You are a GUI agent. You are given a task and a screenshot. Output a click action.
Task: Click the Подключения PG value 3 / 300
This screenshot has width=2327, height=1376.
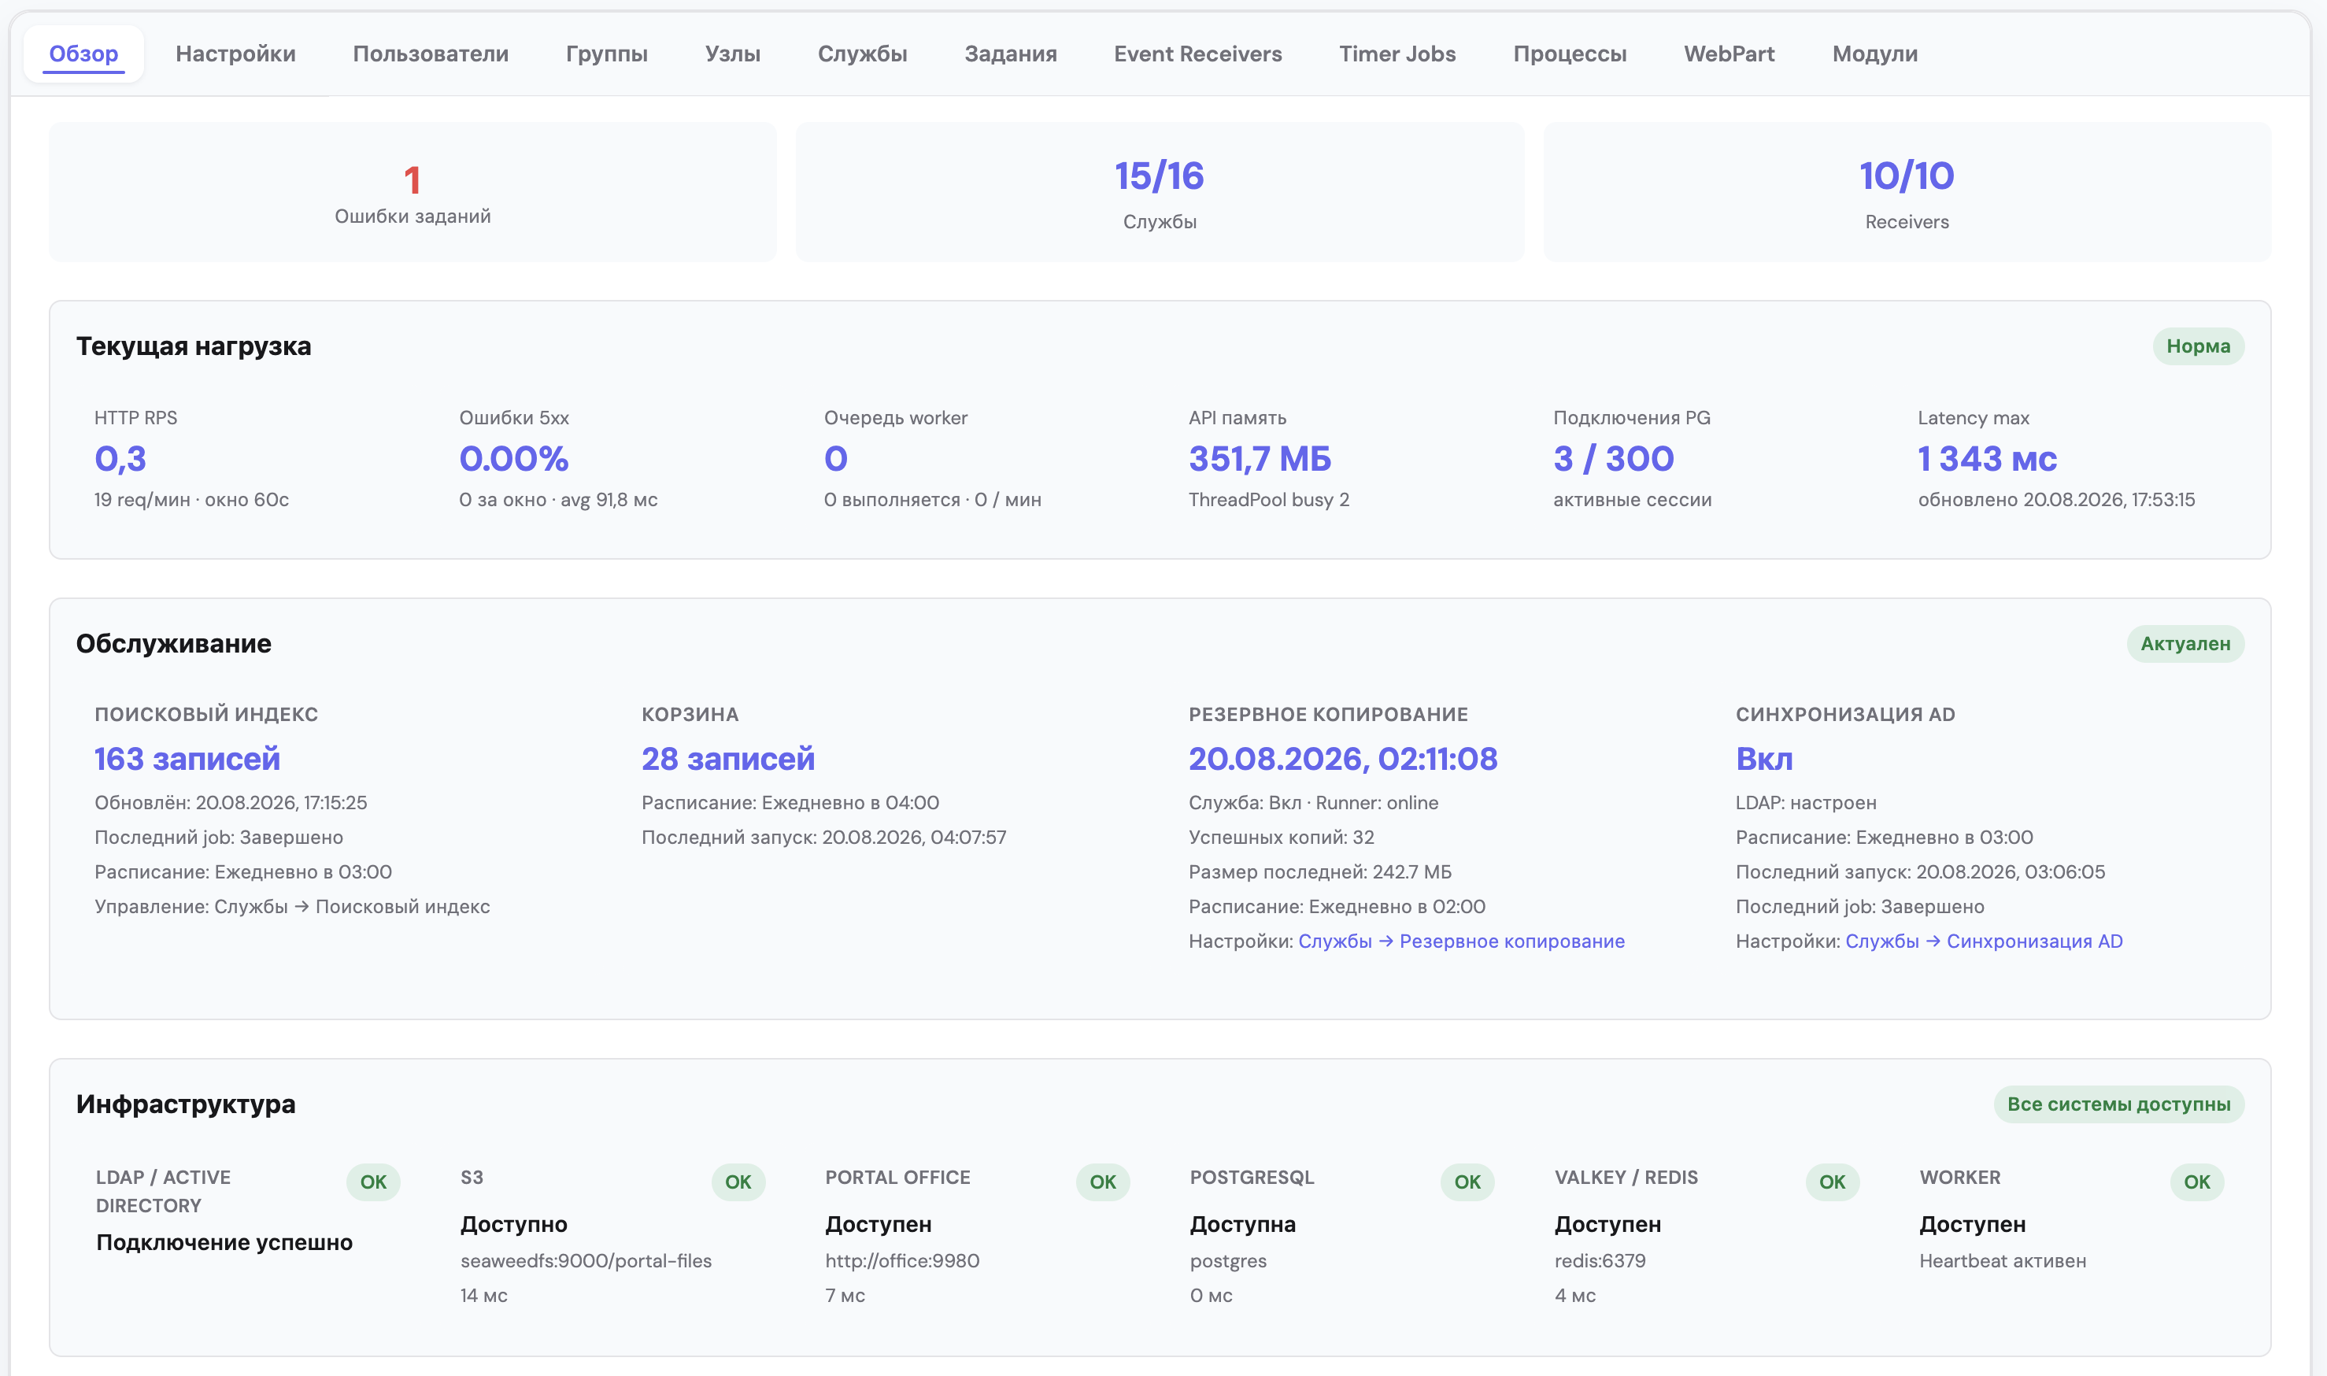pos(1613,459)
